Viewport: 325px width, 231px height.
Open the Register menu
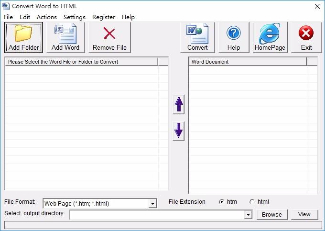[104, 17]
